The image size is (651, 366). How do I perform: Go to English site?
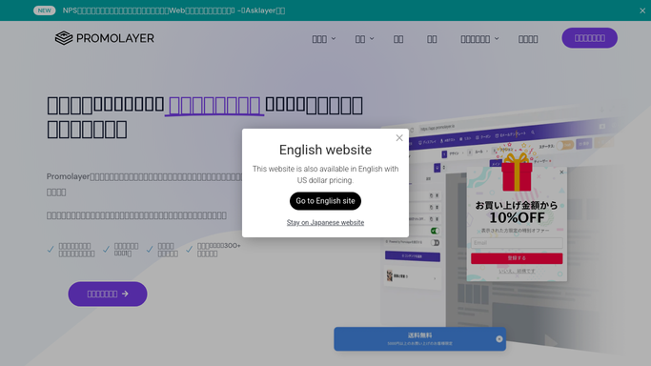325,201
